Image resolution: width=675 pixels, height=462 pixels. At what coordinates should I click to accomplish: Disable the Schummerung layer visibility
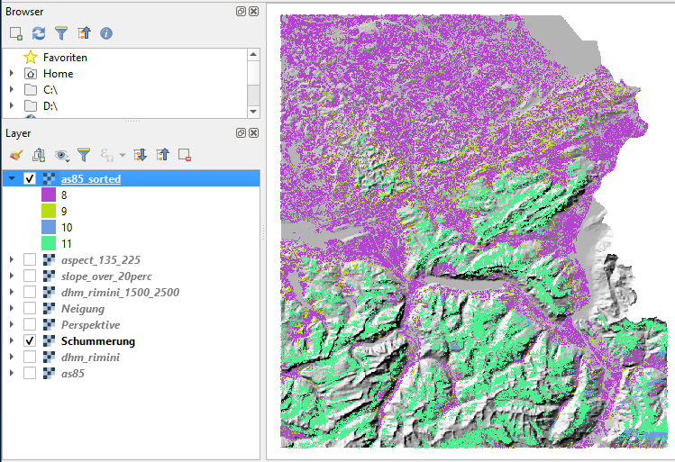coord(30,341)
